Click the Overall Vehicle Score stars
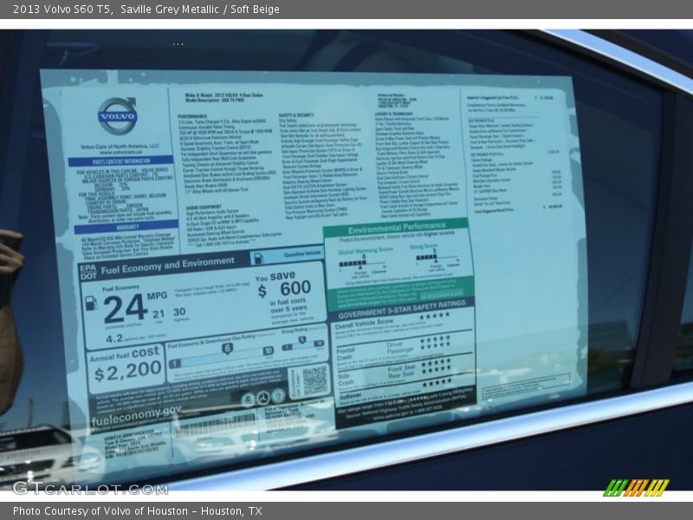 pyautogui.click(x=434, y=315)
